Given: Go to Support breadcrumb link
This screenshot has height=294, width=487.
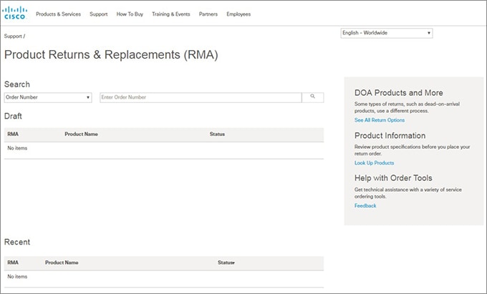Looking at the screenshot, I should 13,36.
